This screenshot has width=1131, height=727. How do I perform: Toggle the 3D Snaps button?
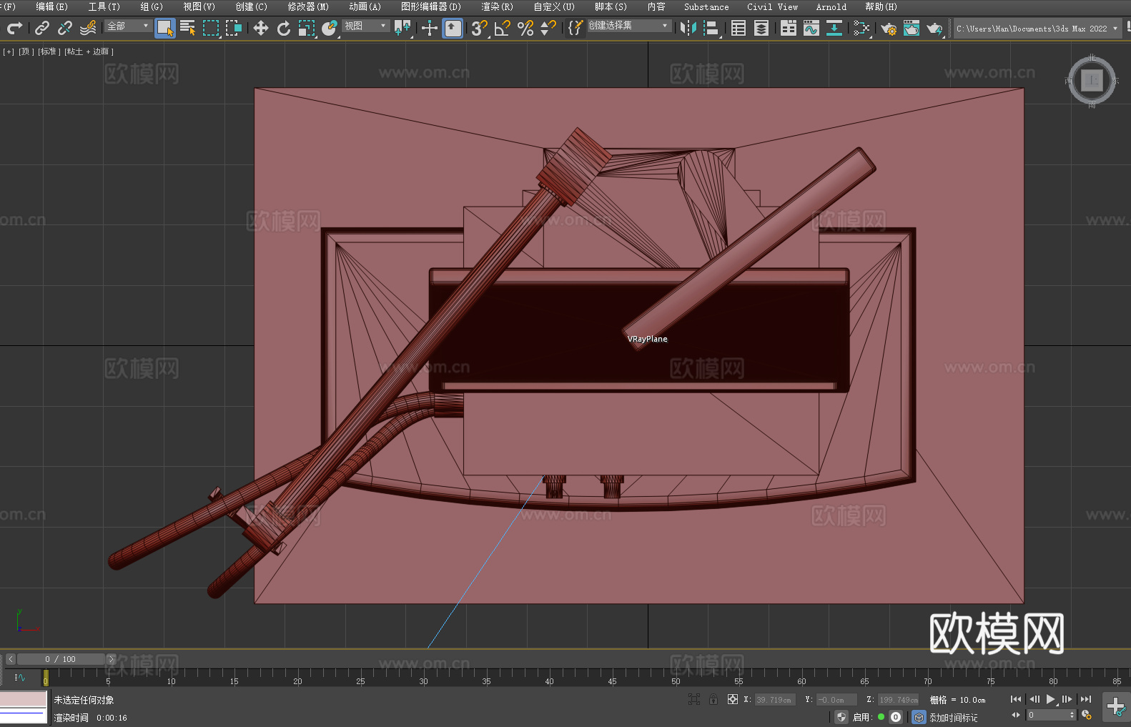479,28
